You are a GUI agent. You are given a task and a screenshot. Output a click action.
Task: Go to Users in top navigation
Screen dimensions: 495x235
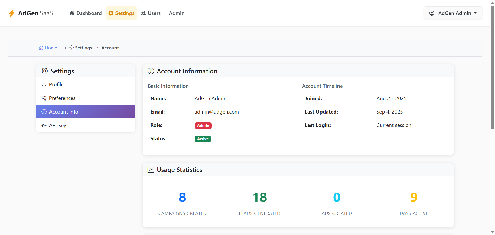click(x=151, y=13)
